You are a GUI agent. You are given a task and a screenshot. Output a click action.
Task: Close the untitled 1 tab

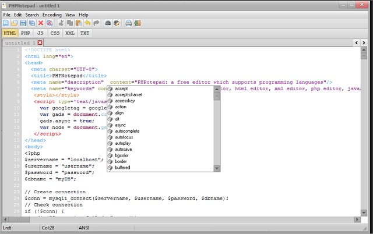(40, 43)
